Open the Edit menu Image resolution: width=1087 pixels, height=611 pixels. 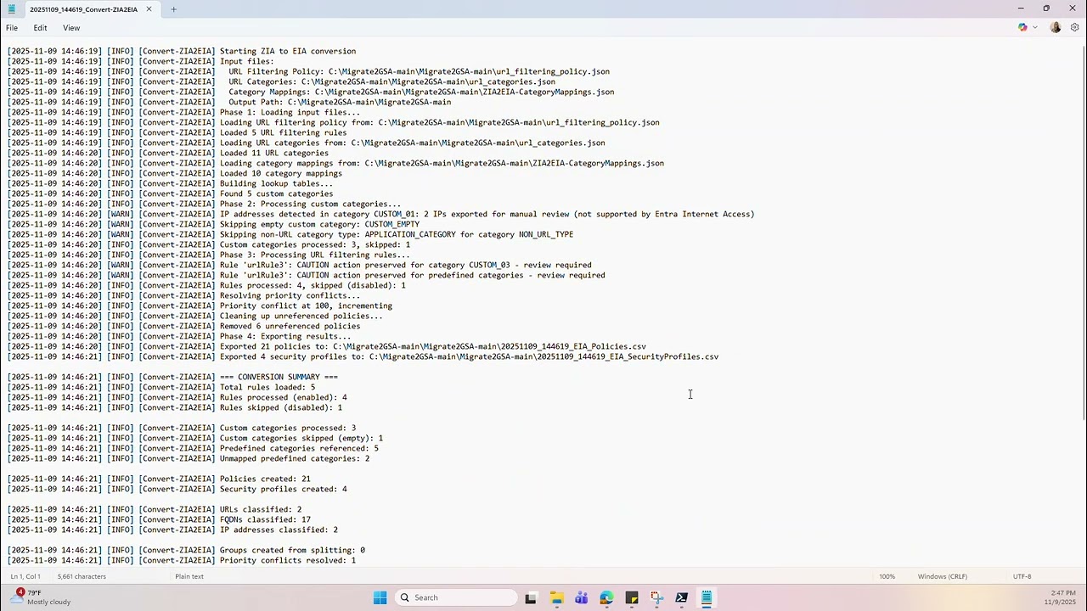pos(40,28)
